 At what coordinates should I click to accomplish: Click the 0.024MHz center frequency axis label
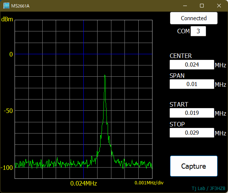tap(83, 183)
